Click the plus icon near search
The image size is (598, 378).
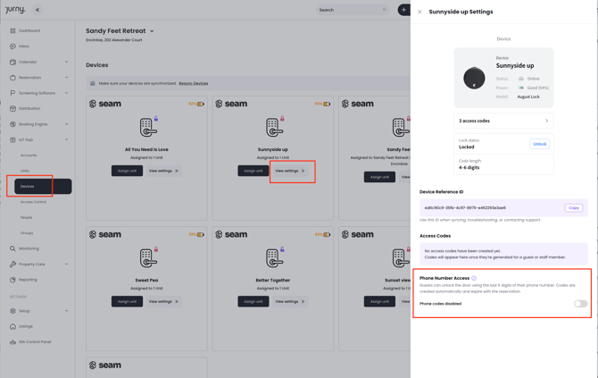pos(403,10)
